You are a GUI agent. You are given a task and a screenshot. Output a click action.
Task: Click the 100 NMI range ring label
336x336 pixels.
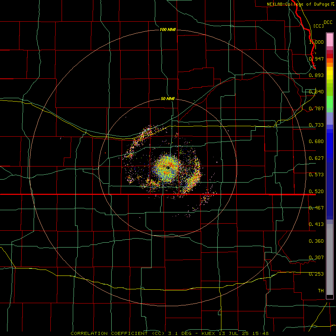[168, 29]
